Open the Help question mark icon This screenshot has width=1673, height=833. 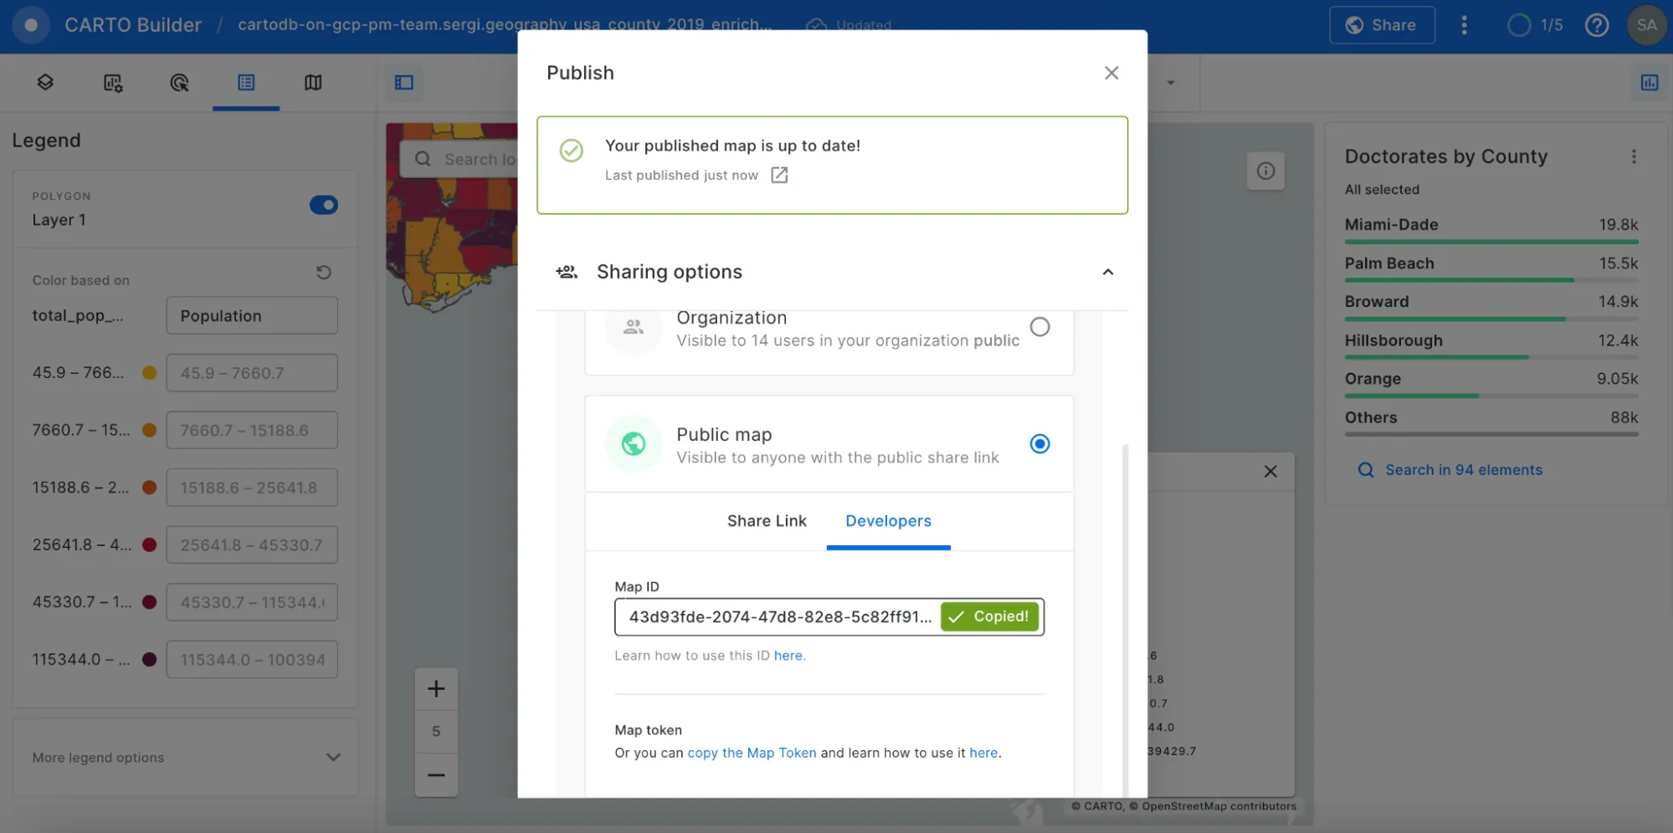pyautogui.click(x=1596, y=25)
